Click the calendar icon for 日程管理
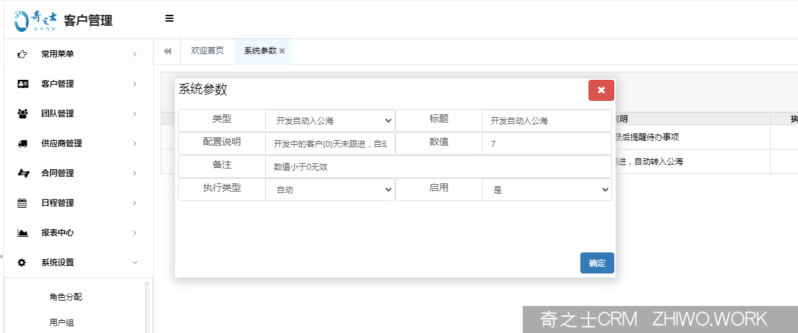Image resolution: width=798 pixels, height=333 pixels. pos(22,203)
